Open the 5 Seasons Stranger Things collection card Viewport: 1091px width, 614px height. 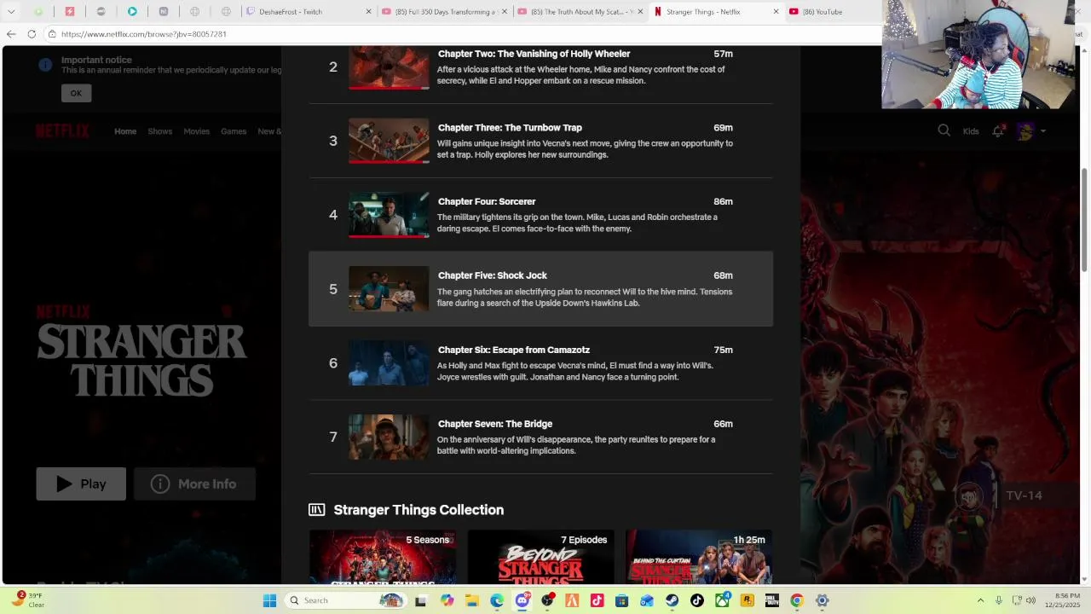coord(382,557)
